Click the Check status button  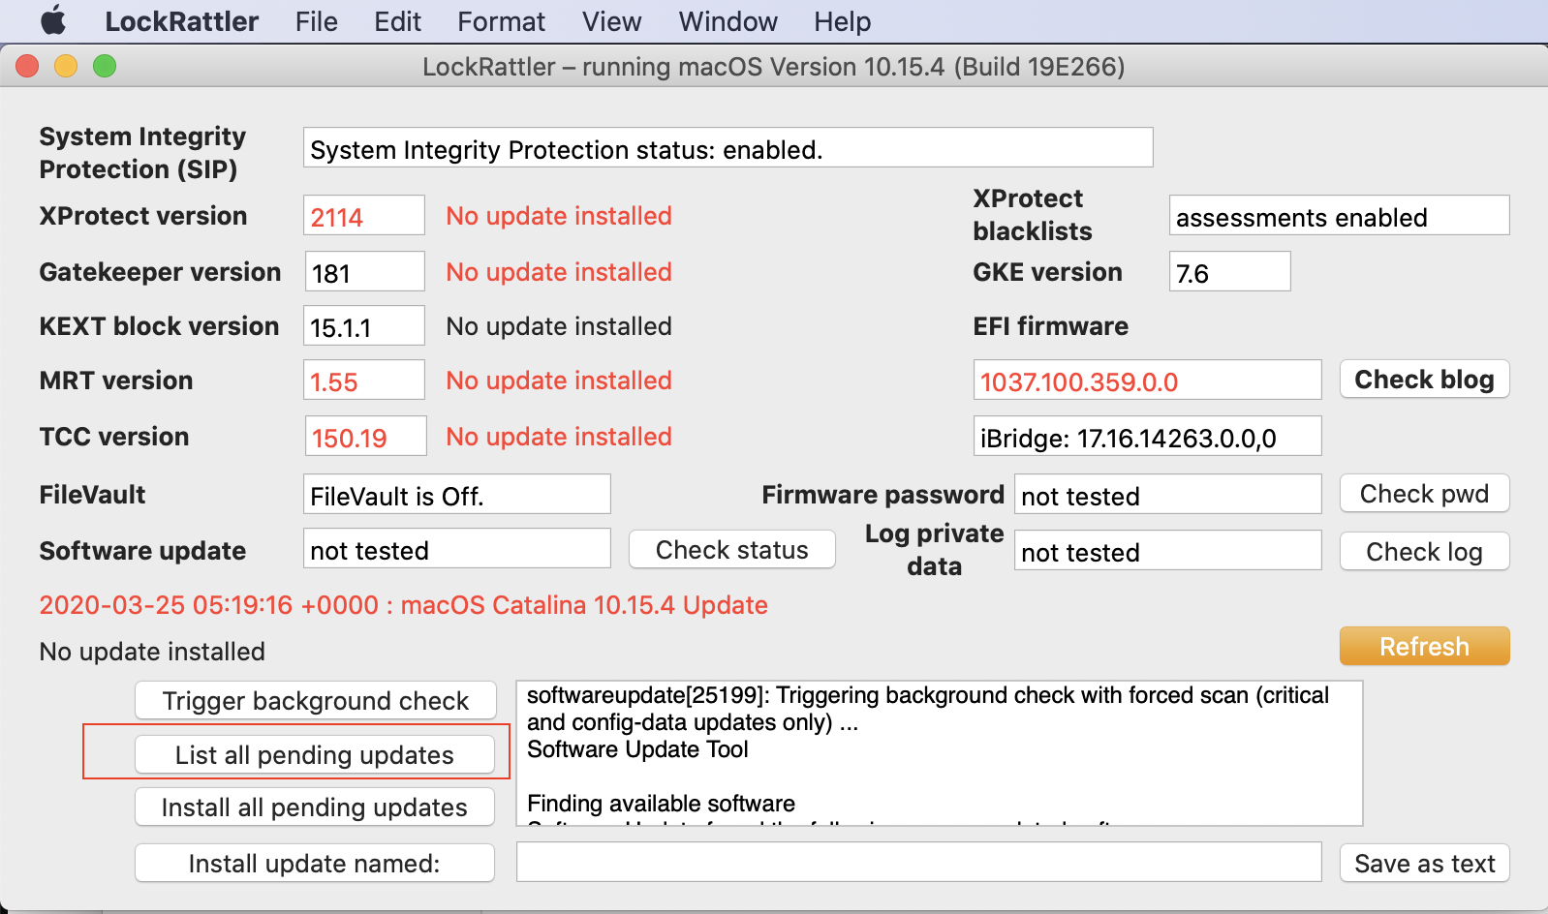point(732,550)
